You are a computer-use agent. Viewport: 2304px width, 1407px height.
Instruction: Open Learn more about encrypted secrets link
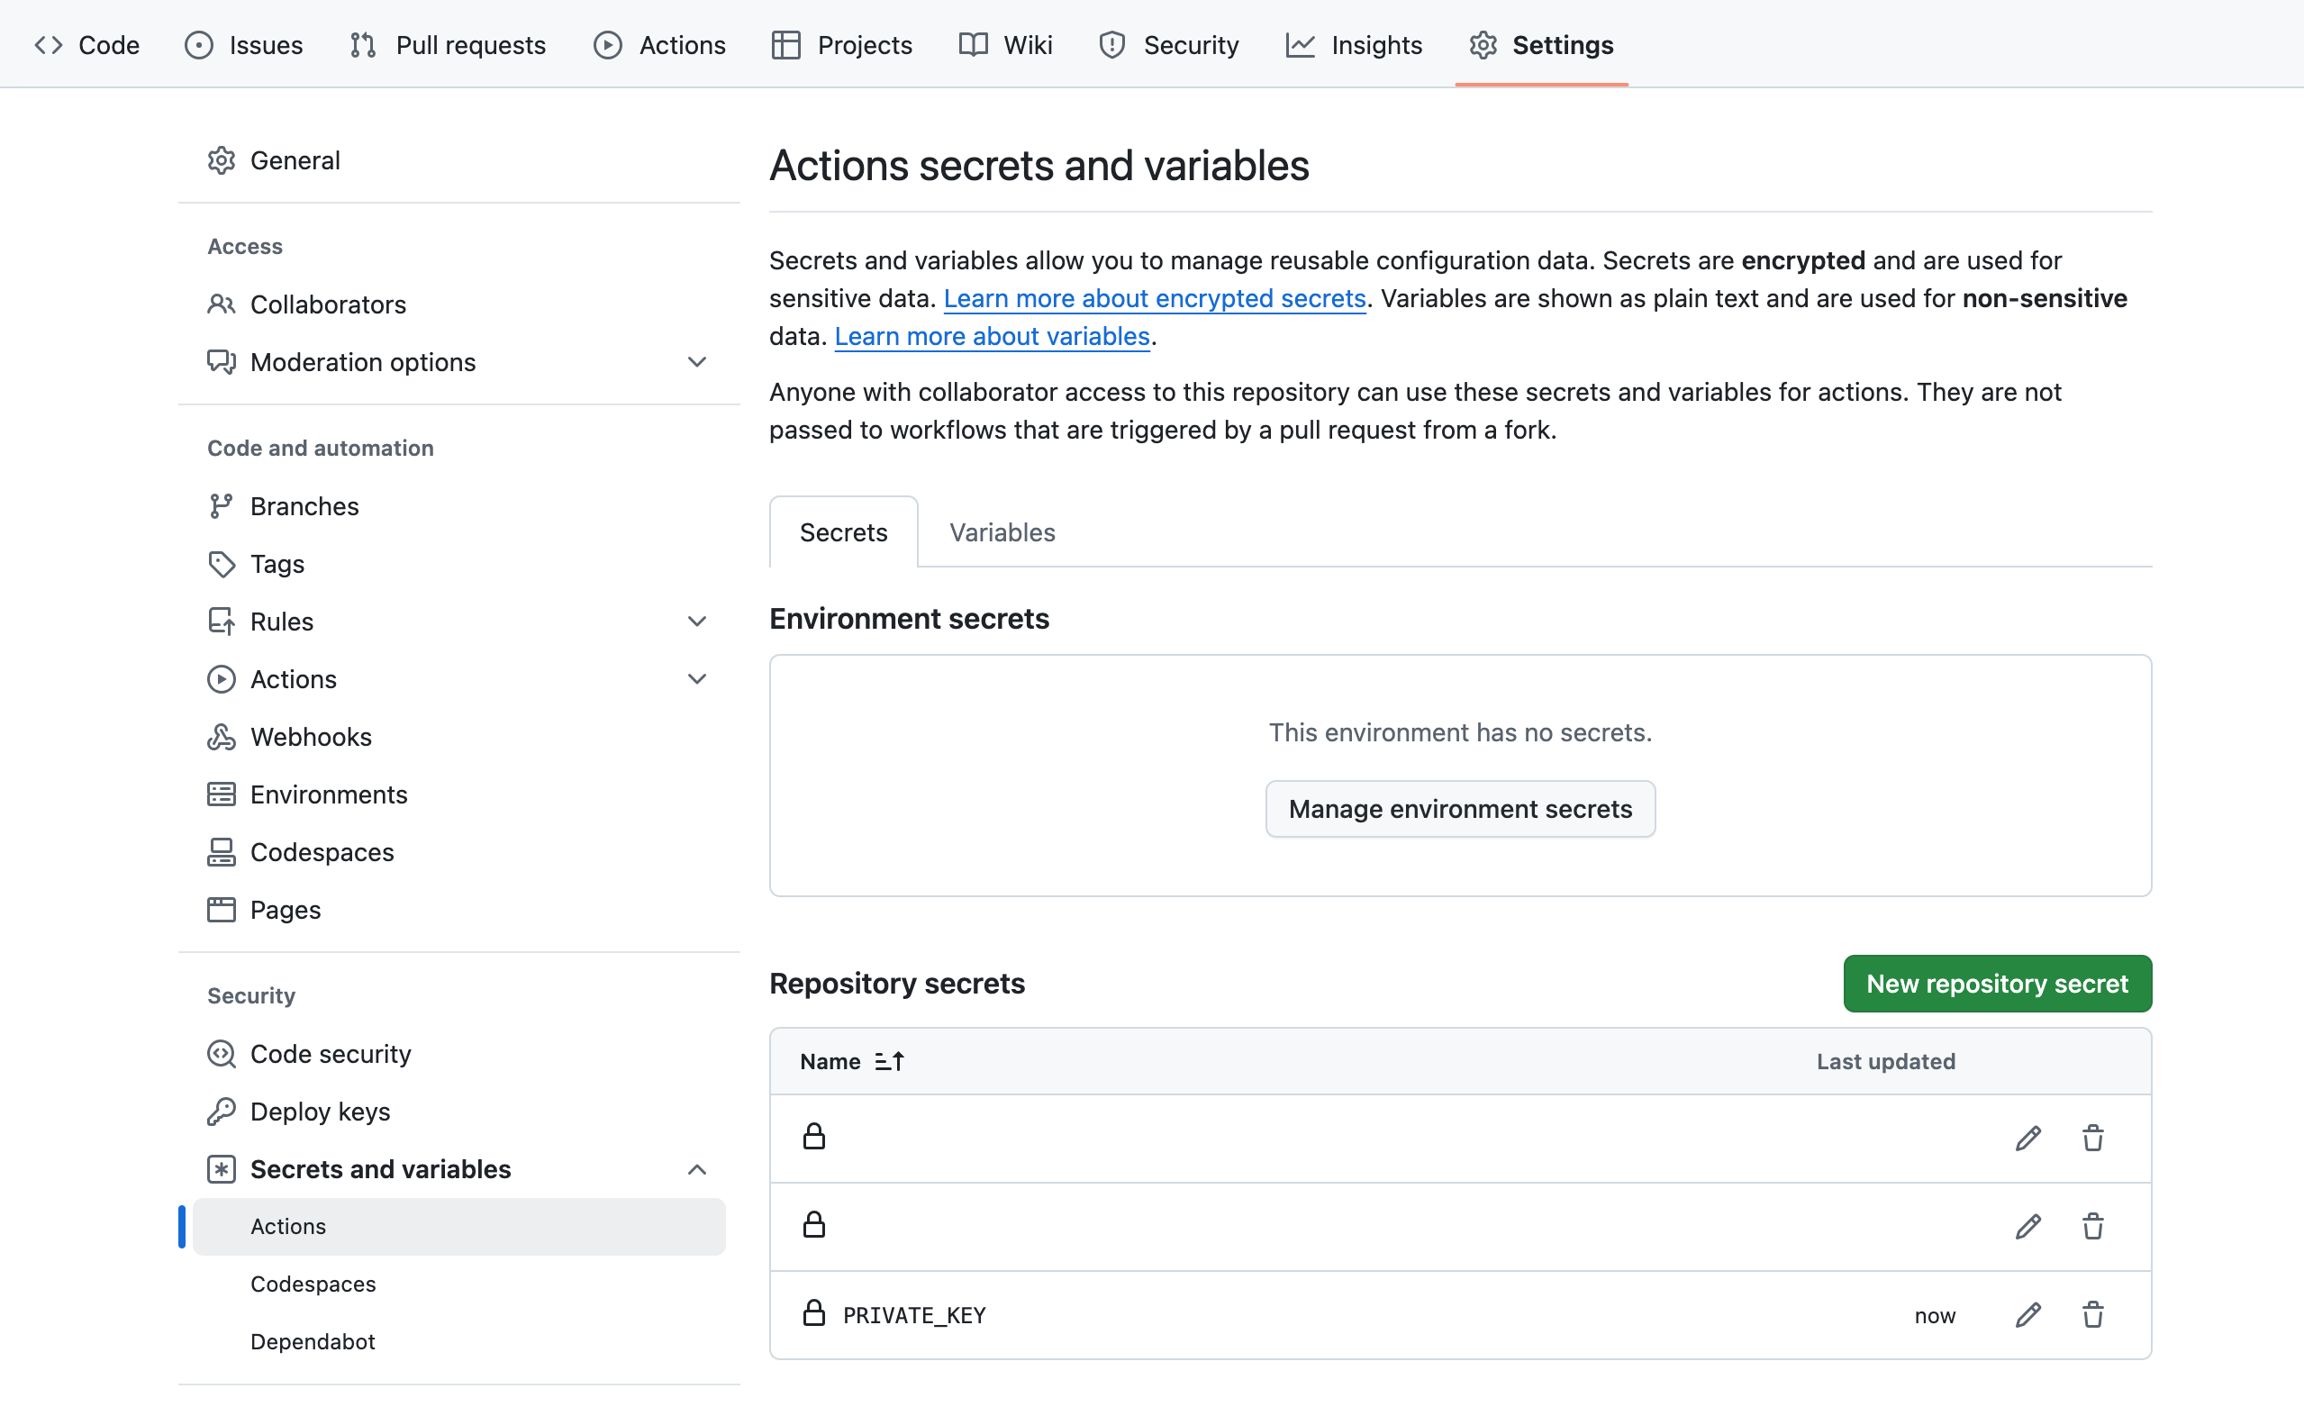pyautogui.click(x=1154, y=298)
